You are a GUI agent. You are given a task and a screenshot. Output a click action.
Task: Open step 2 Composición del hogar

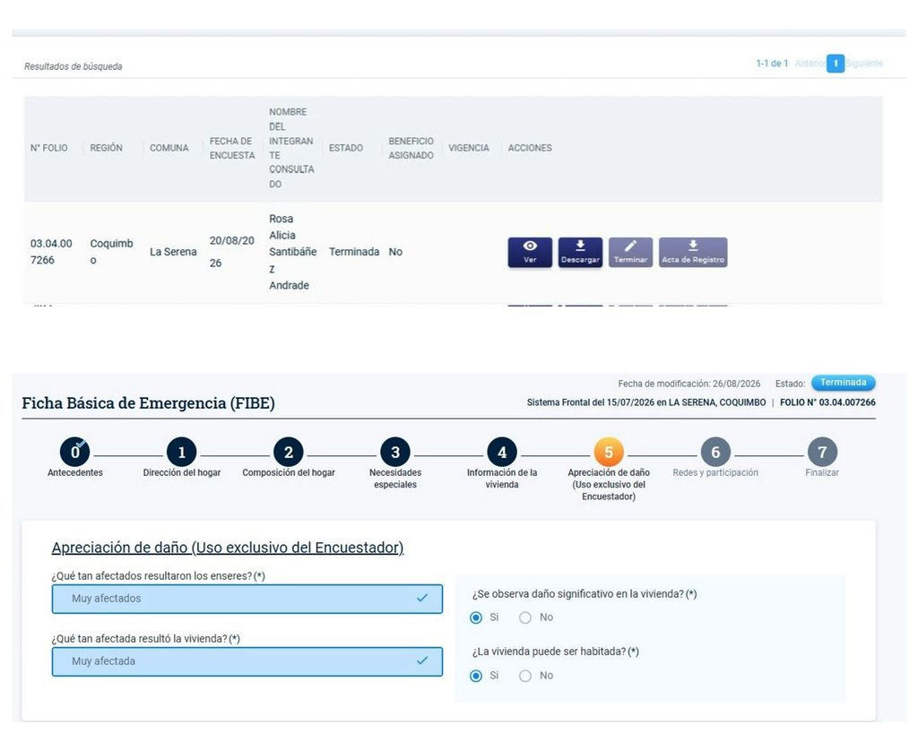click(x=289, y=452)
